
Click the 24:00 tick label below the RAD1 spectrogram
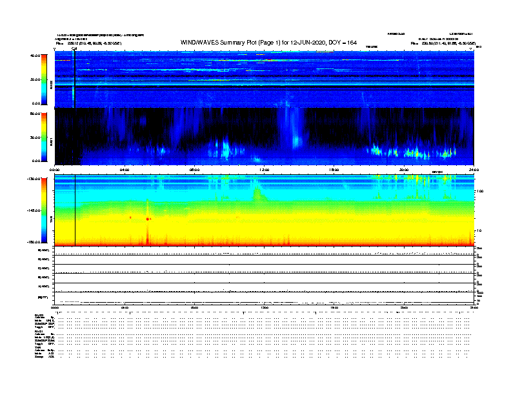click(474, 170)
